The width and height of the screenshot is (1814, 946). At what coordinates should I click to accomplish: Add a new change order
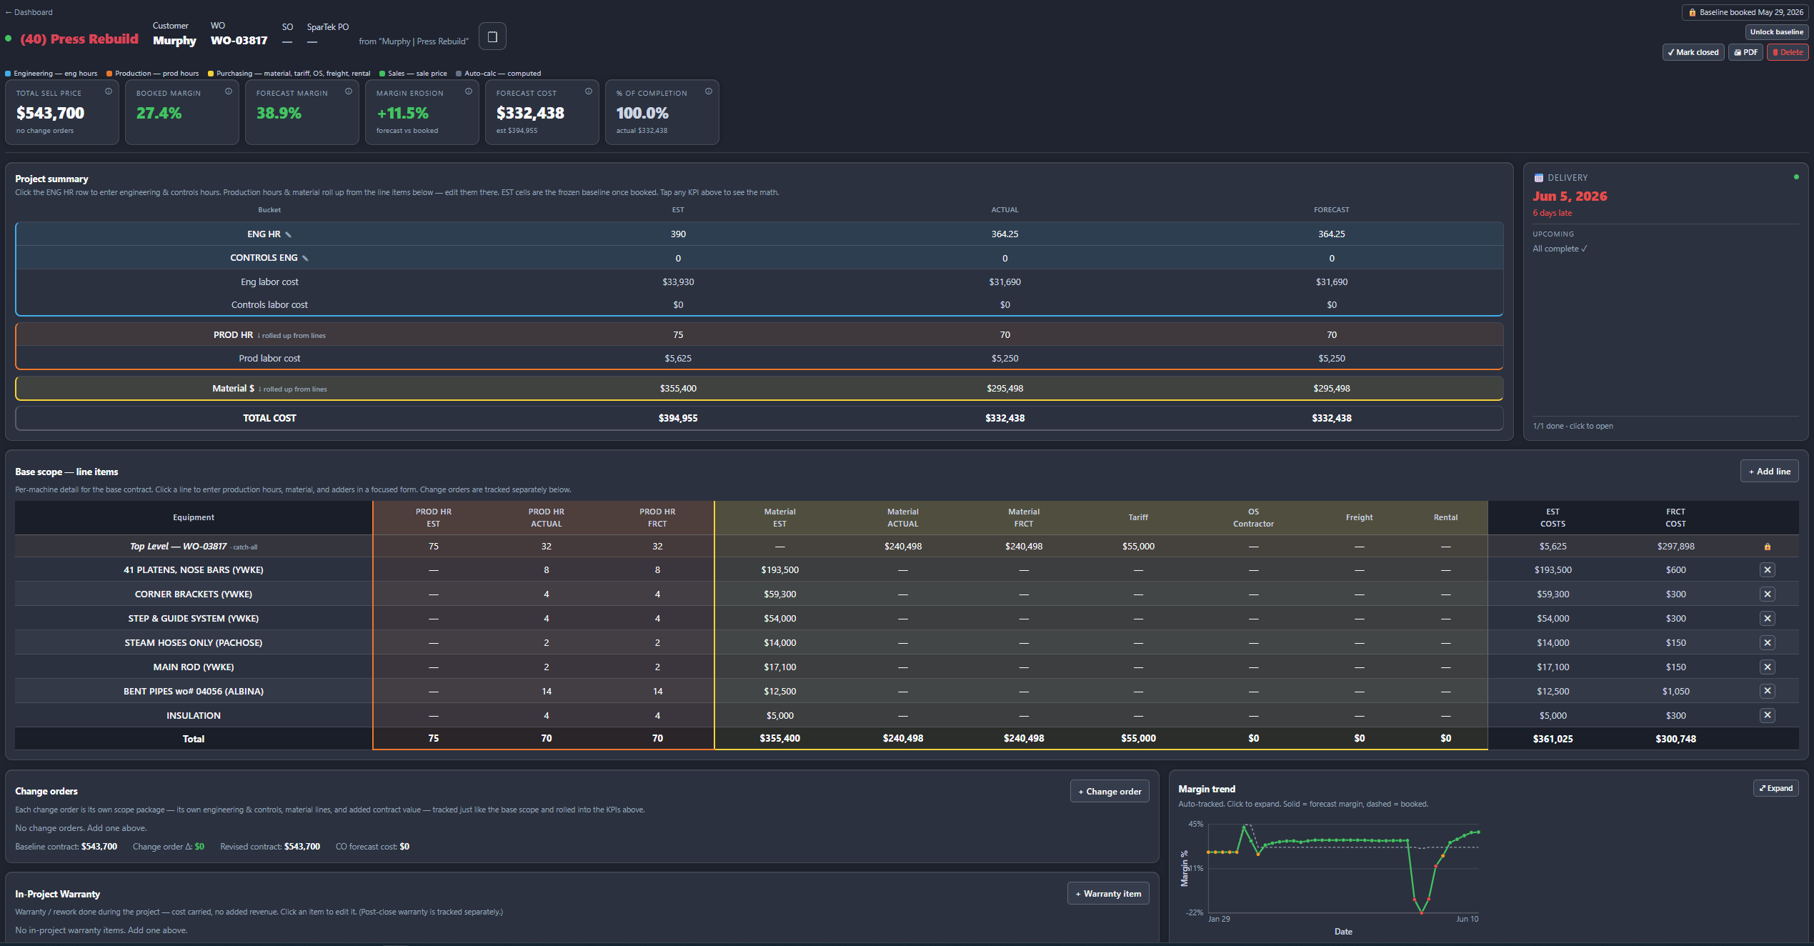pos(1110,792)
